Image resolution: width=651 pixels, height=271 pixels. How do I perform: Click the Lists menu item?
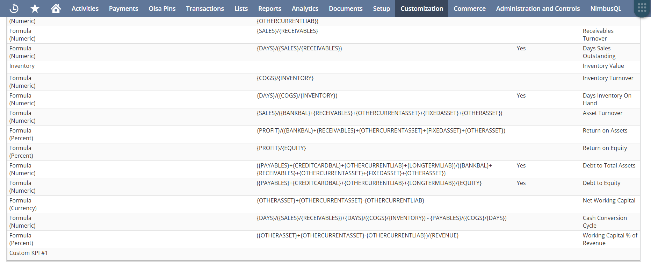tap(241, 8)
